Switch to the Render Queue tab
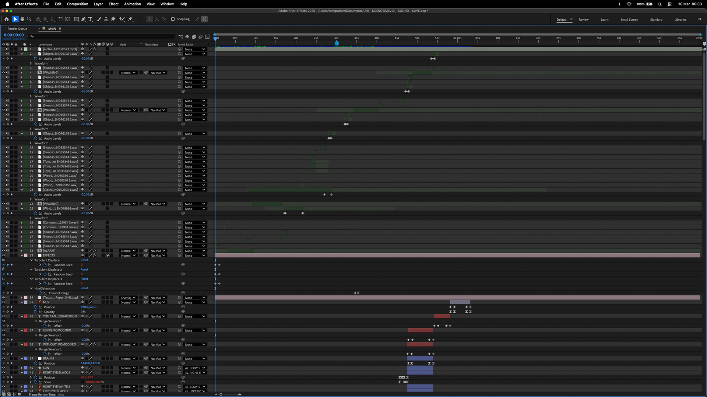707x397 pixels. 17,29
